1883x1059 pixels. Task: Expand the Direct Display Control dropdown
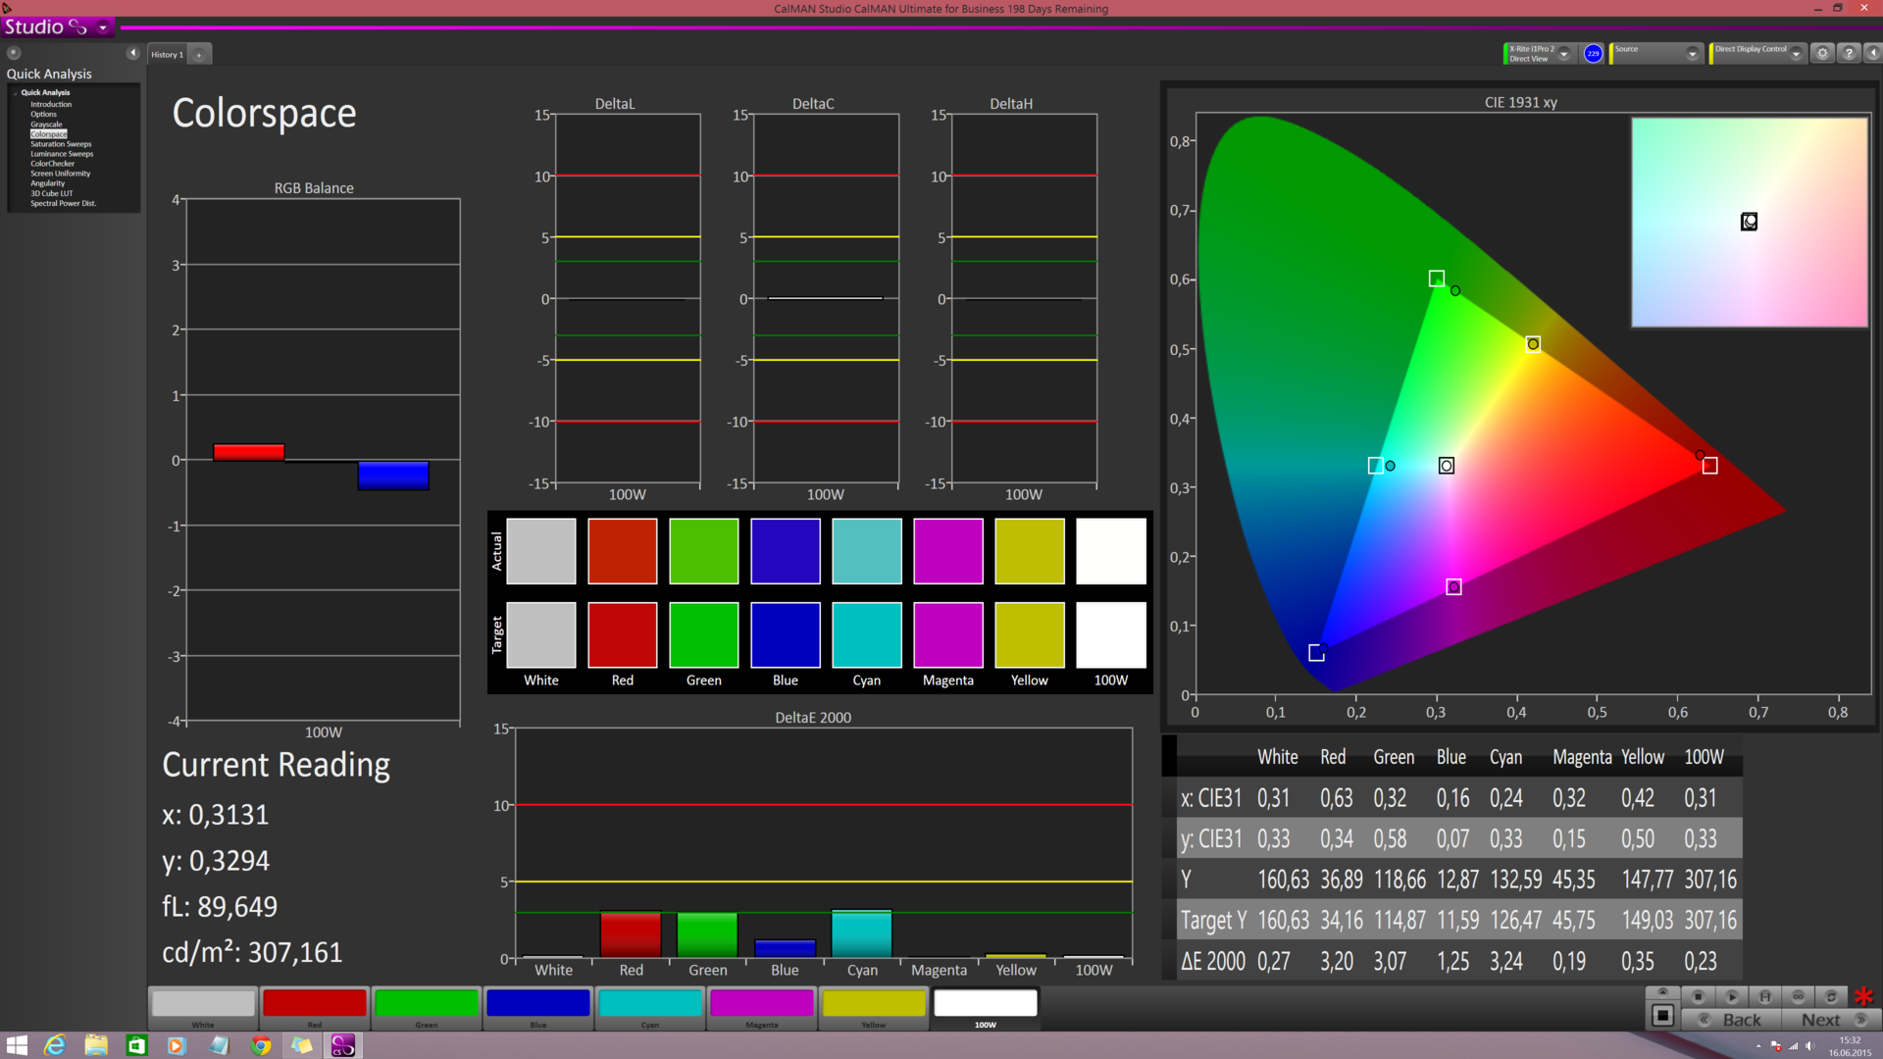(1796, 54)
